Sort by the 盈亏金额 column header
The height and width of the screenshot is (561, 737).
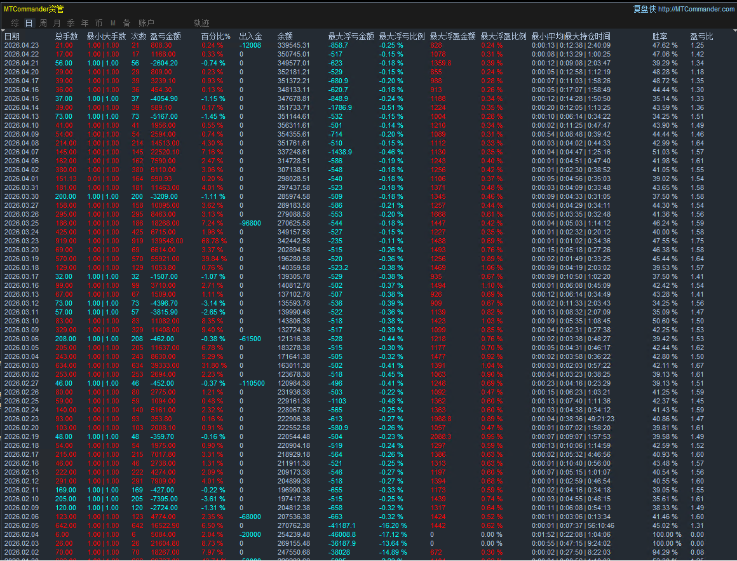point(165,36)
